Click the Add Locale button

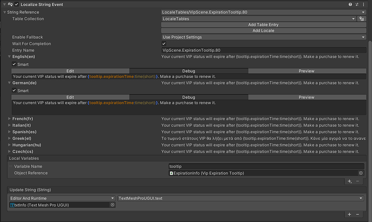(x=264, y=31)
